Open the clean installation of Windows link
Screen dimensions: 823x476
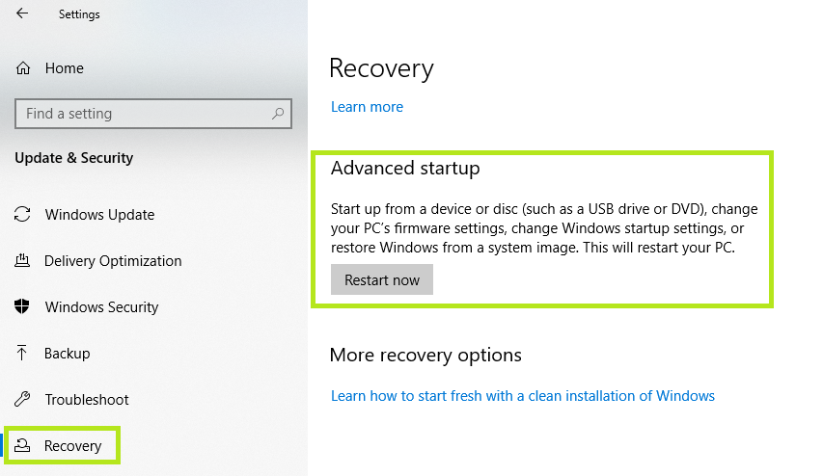(522, 396)
